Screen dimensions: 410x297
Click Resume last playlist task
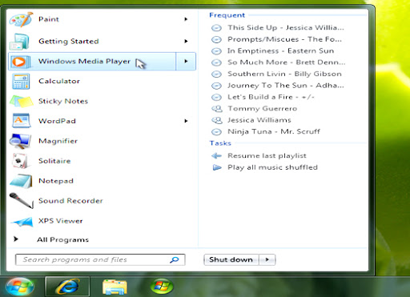pyautogui.click(x=267, y=156)
